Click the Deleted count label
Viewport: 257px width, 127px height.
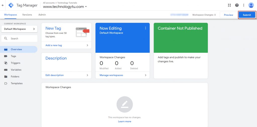point(134,69)
